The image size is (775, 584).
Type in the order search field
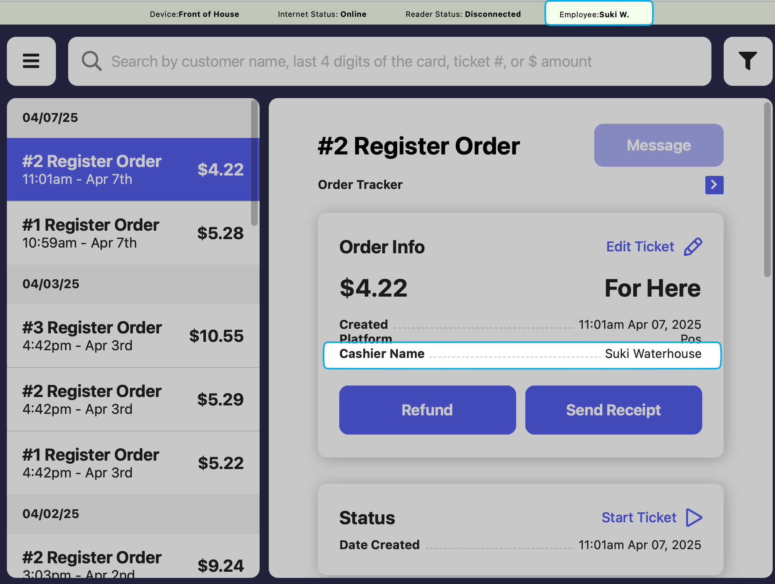(x=351, y=61)
